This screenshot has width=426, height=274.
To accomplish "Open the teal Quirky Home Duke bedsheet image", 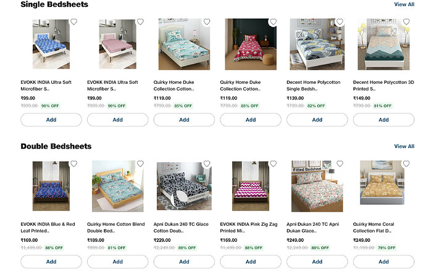I will [183, 44].
